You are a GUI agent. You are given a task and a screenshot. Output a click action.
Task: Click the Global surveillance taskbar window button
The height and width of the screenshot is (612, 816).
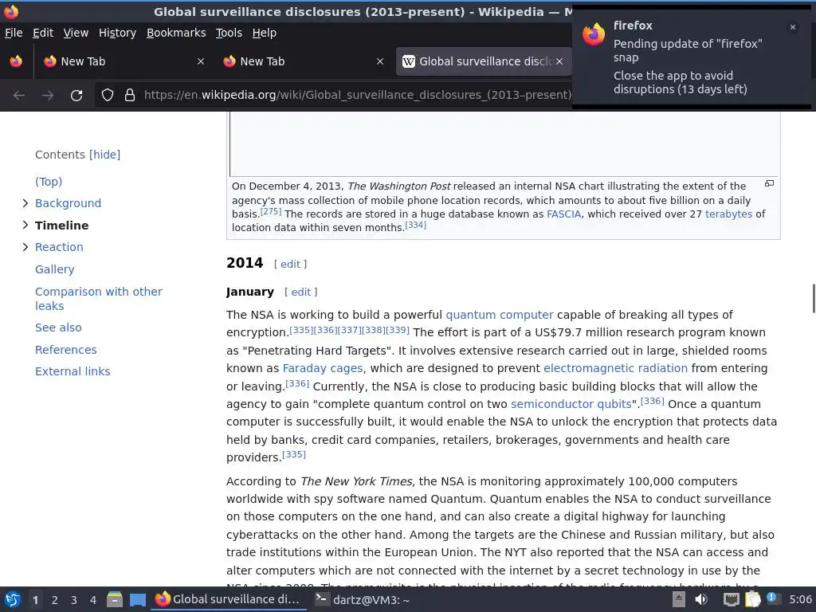tap(229, 599)
